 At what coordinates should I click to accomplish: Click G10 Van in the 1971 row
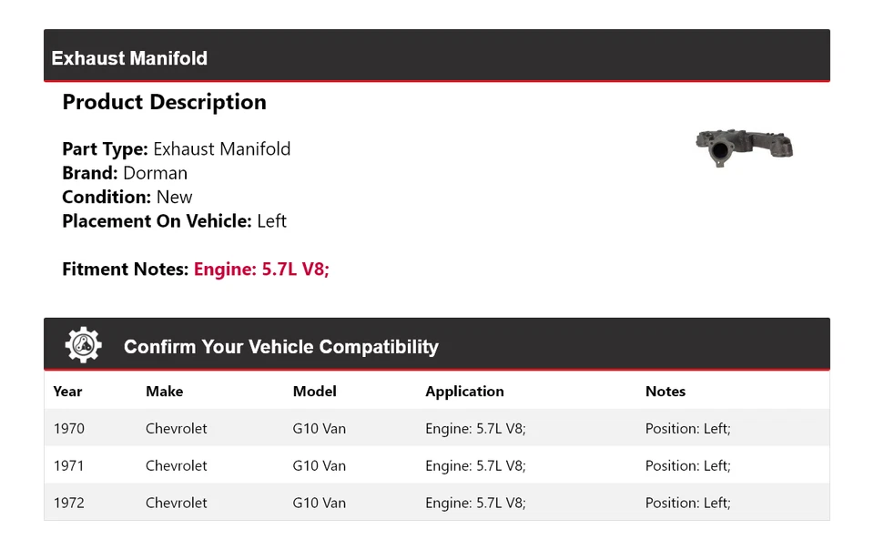319,466
